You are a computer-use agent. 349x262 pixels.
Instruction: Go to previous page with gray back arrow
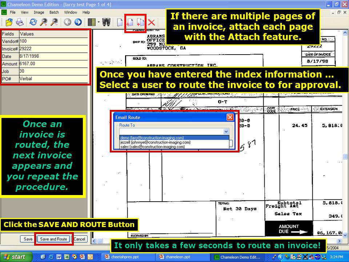(68, 22)
